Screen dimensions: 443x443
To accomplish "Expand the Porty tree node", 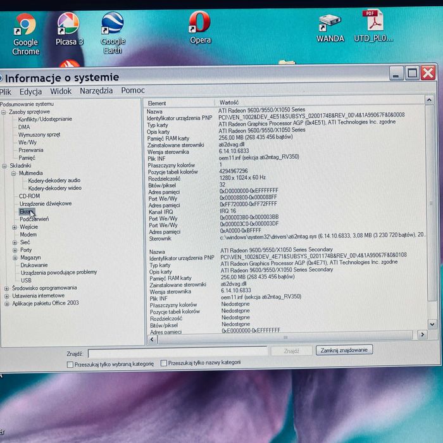I will point(15,250).
